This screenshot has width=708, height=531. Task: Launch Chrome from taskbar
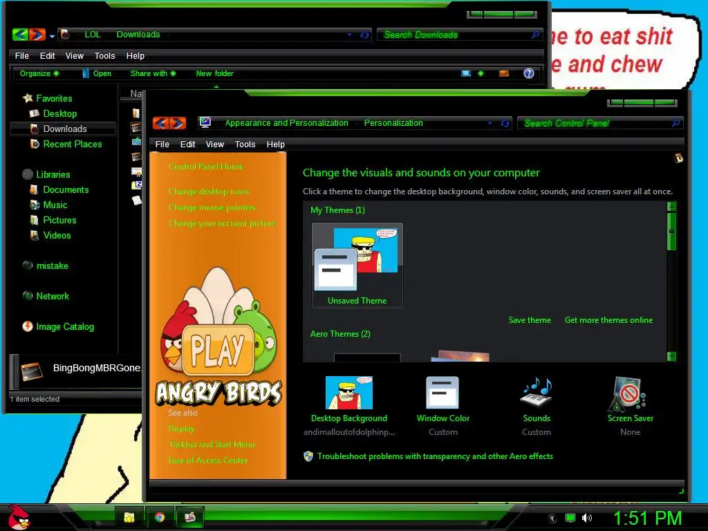[x=160, y=517]
